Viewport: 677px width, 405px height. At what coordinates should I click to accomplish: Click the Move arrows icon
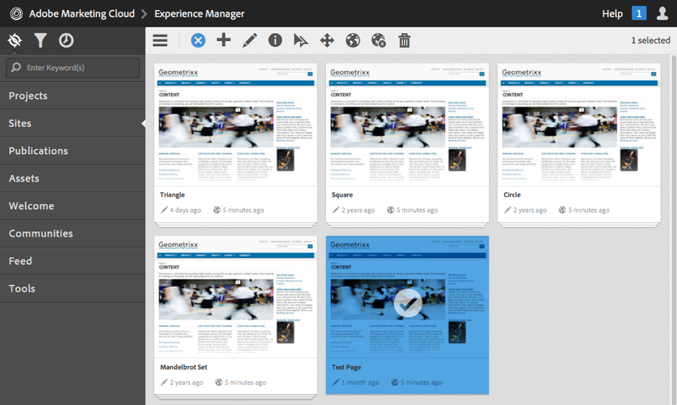pyautogui.click(x=327, y=40)
